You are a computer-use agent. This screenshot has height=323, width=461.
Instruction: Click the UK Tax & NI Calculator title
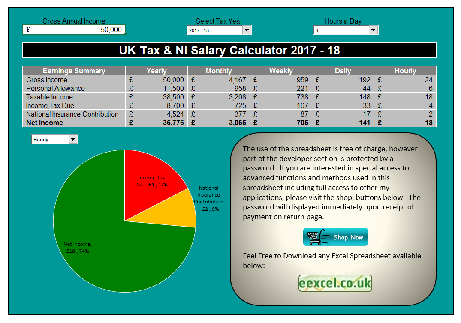229,50
